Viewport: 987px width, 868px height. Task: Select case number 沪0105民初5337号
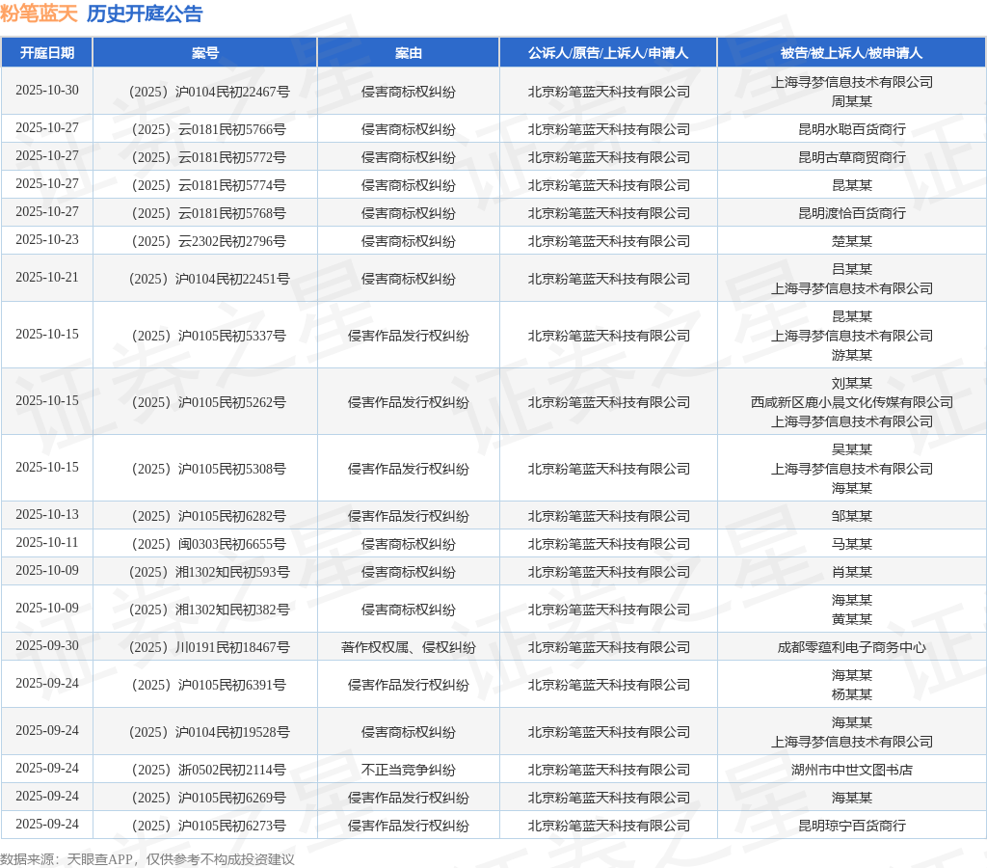[x=209, y=335]
